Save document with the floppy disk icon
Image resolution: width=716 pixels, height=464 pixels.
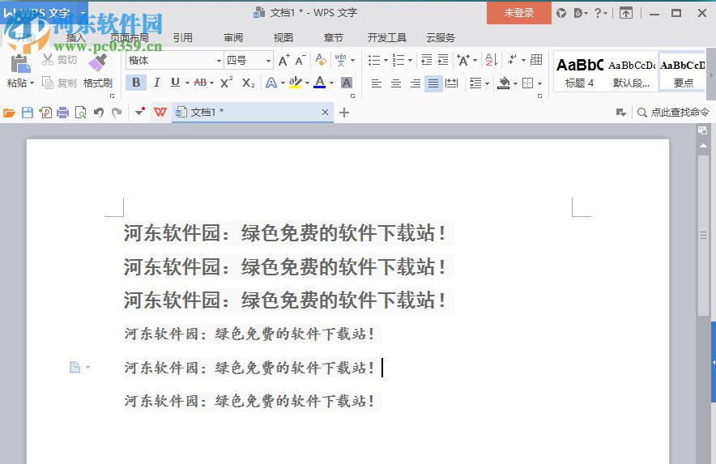(x=28, y=113)
